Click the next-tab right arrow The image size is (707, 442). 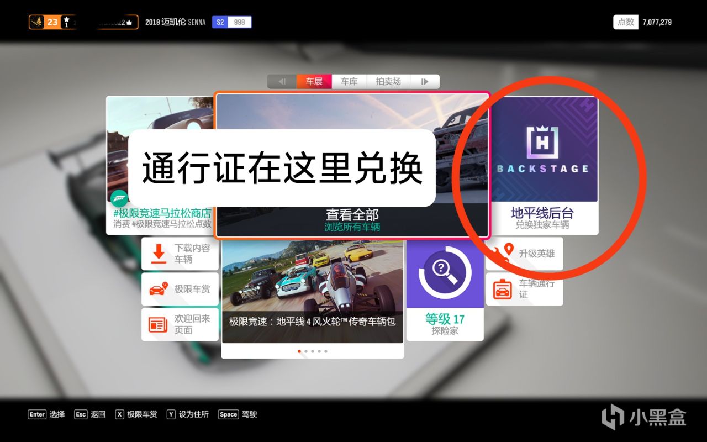point(425,81)
